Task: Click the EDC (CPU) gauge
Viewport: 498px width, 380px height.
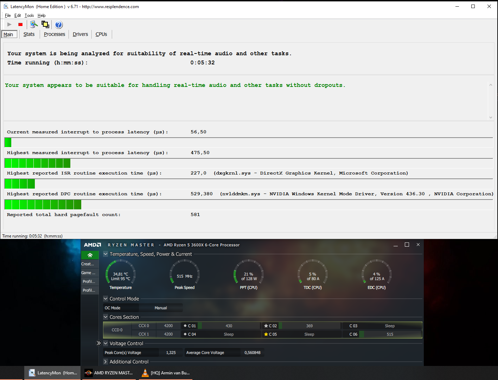Action: [x=377, y=274]
